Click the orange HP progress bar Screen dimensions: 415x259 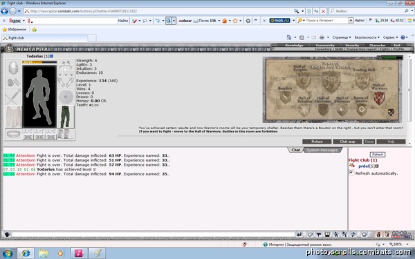point(39,62)
